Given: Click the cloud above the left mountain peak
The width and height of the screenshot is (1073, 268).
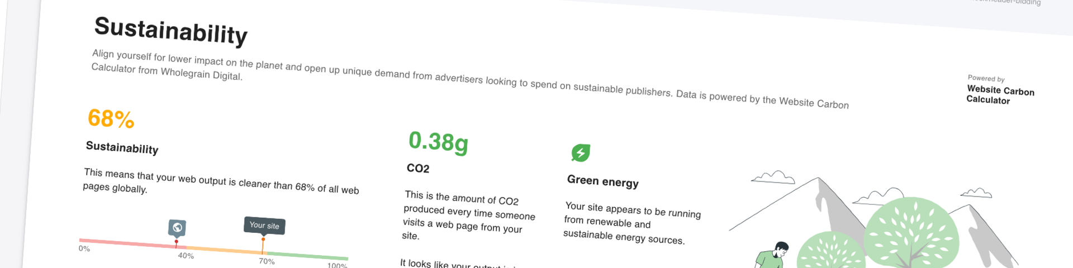Looking at the screenshot, I should click(x=773, y=178).
